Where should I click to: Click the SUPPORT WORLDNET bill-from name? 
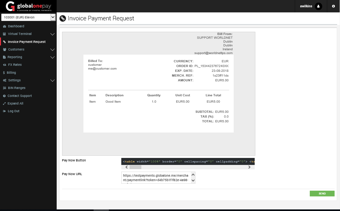[215, 37]
